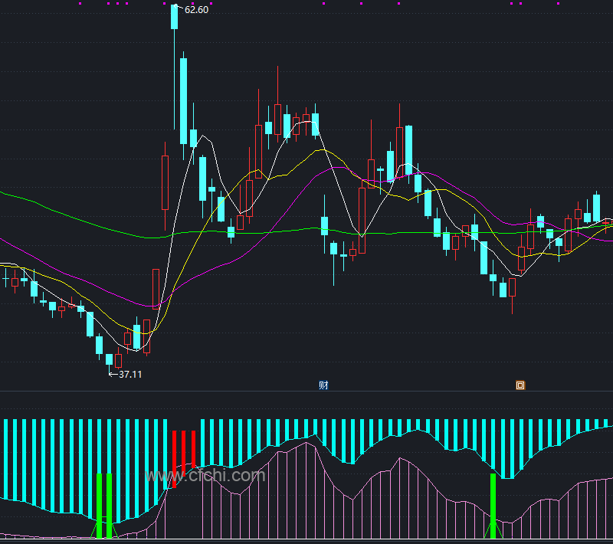Click the orange square event marker icon
The image size is (613, 544).
520,385
